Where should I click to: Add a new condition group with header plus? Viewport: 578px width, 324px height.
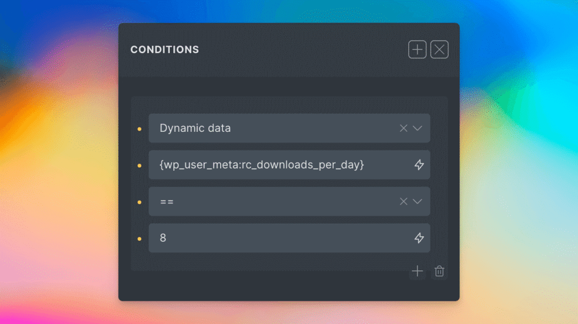click(x=417, y=50)
